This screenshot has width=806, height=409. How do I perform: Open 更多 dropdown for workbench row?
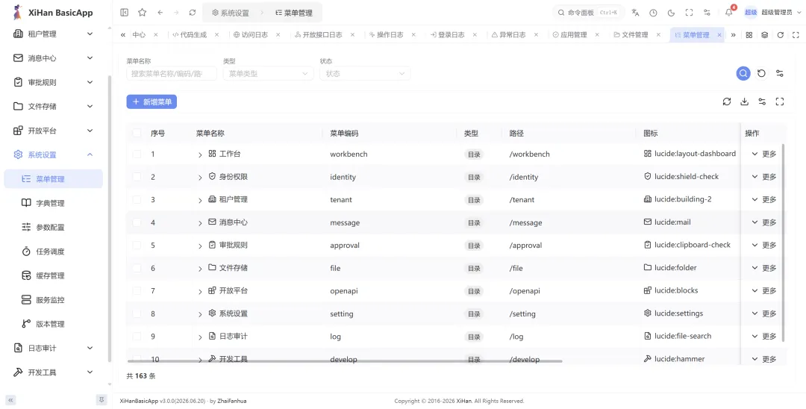tap(764, 154)
